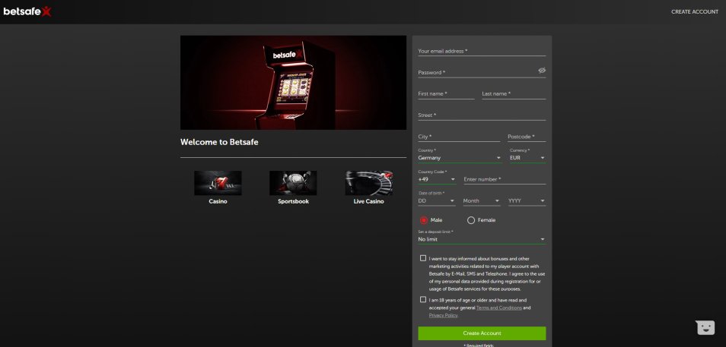The width and height of the screenshot is (726, 347).
Task: Expand the deposit limit No limit dropdown
Action: pyautogui.click(x=482, y=239)
